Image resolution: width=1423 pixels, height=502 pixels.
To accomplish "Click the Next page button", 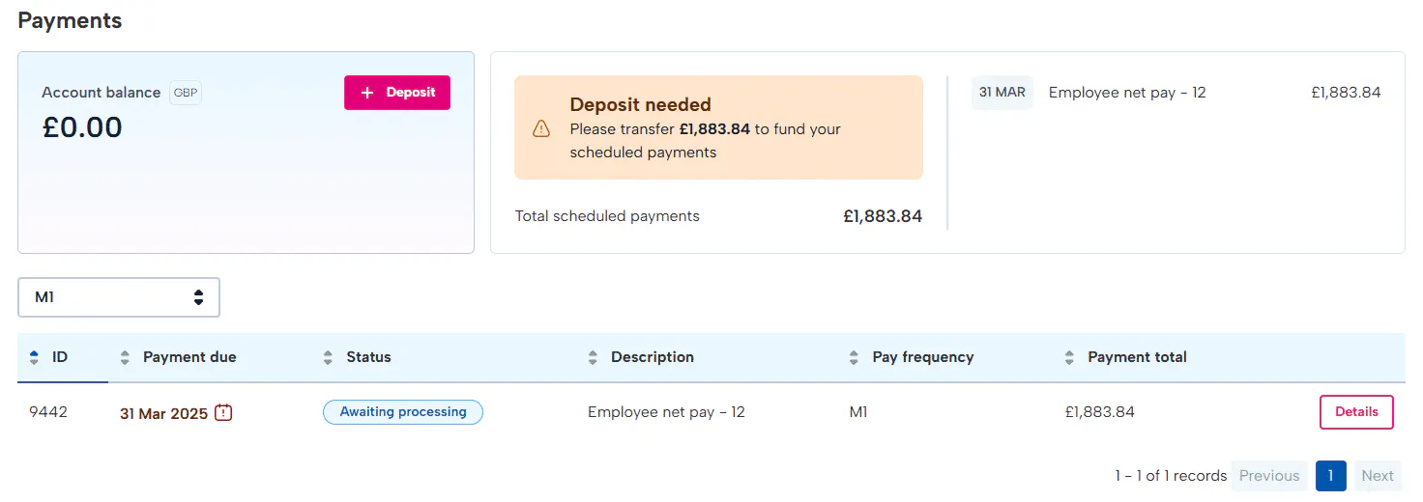I will point(1377,476).
